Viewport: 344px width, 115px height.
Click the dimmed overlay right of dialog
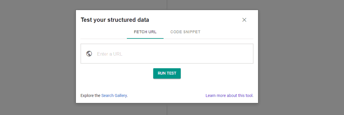301,57
